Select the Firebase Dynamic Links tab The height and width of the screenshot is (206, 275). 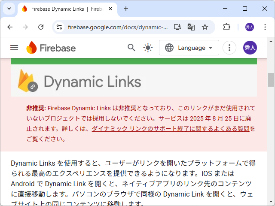click(67, 9)
